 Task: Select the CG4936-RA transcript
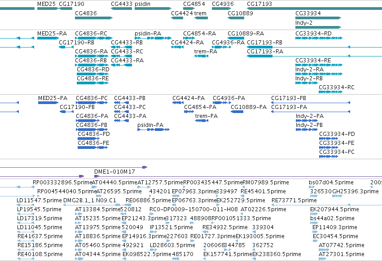pos(228,42)
